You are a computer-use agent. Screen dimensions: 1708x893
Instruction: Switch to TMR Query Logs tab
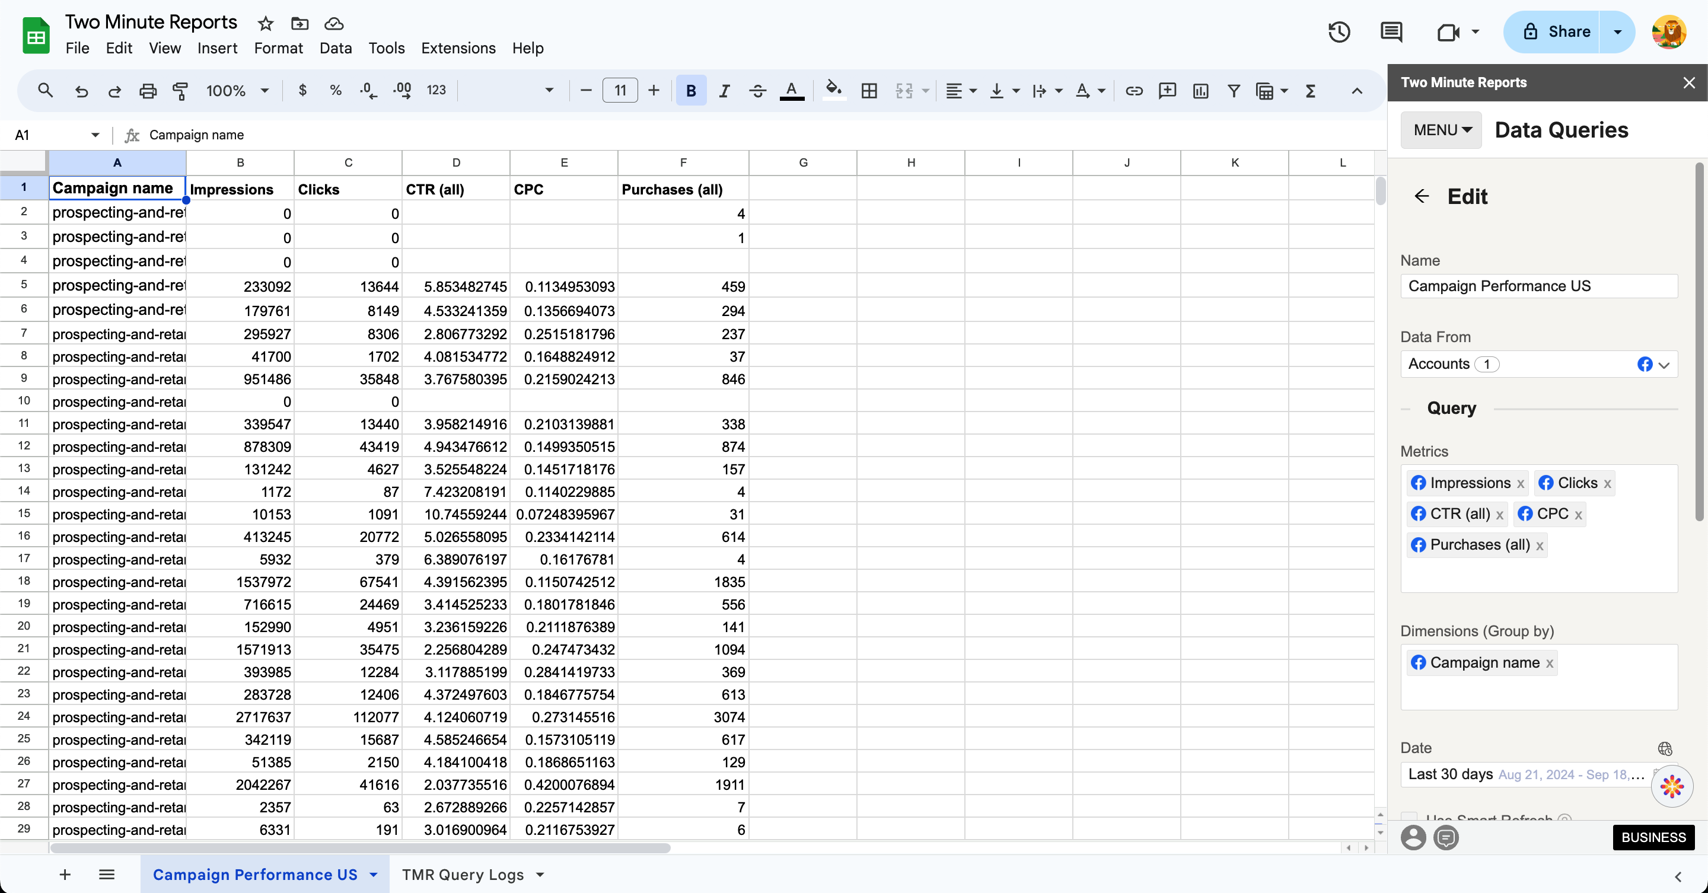click(x=463, y=875)
